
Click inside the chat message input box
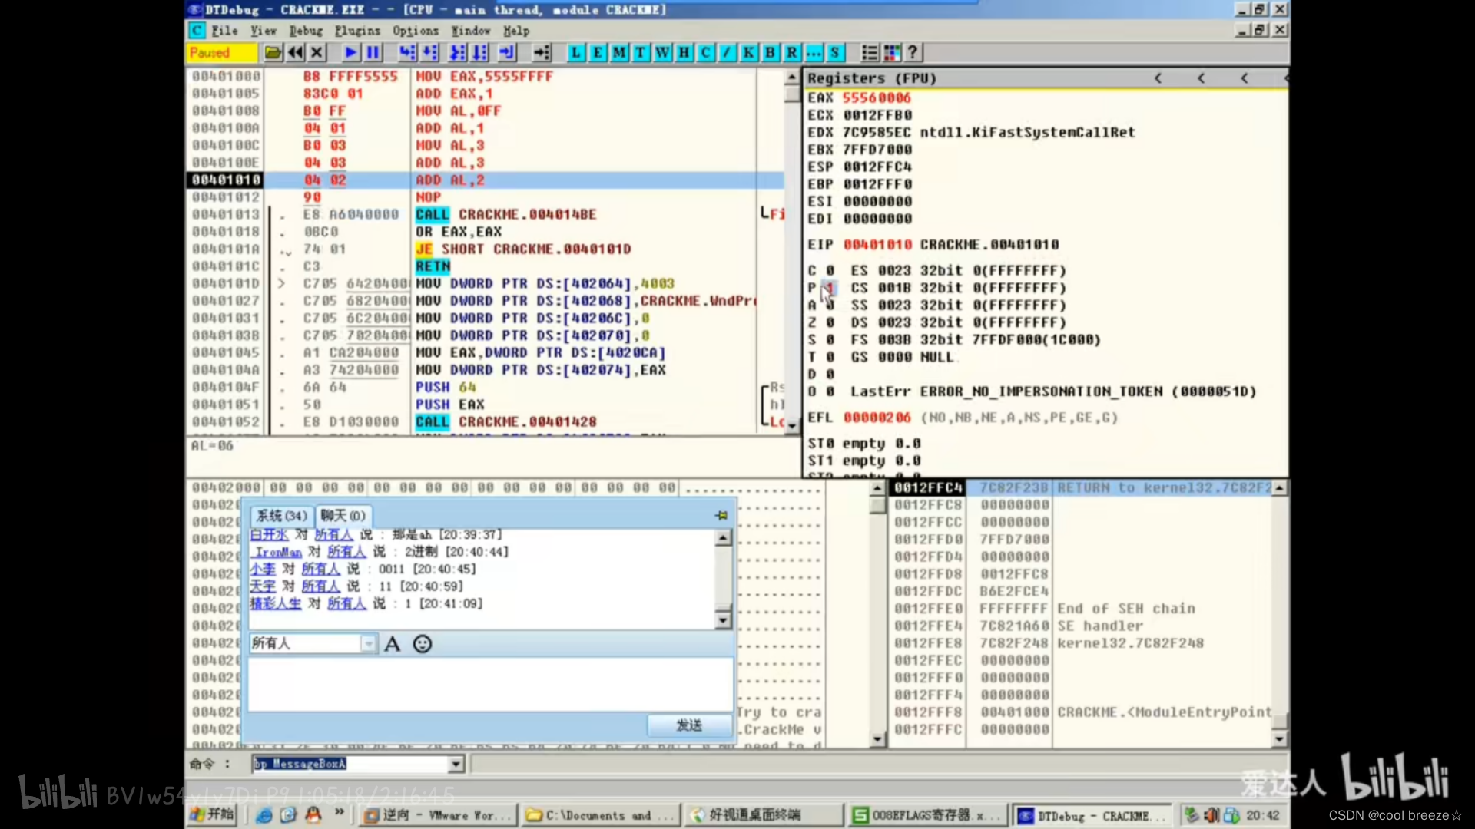[x=490, y=685]
